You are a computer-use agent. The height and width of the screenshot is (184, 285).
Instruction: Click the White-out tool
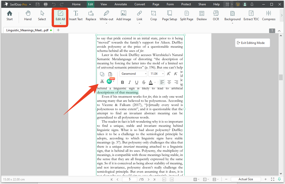coord(106,15)
